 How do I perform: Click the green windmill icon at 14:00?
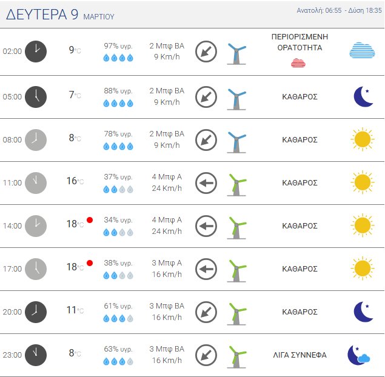(x=236, y=225)
